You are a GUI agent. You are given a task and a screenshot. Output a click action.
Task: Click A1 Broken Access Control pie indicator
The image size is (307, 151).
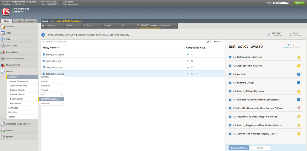tap(299, 57)
